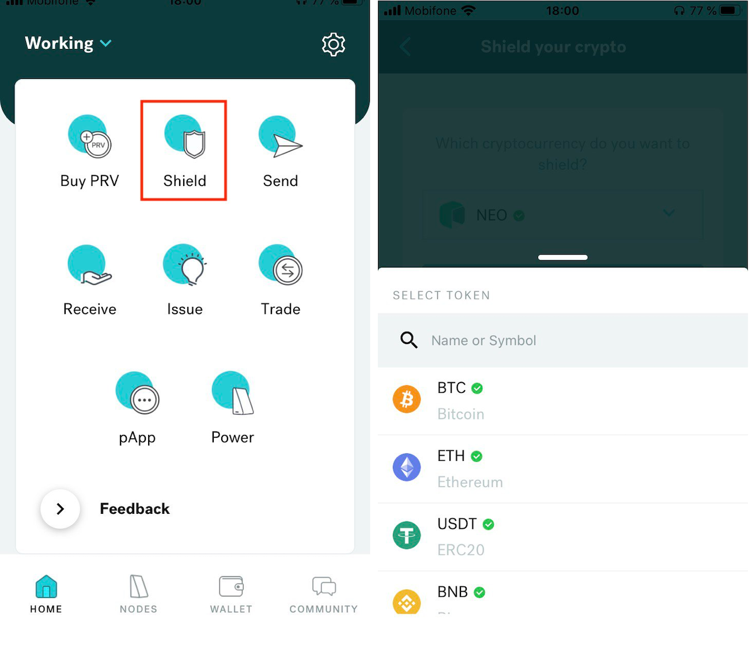Pick USDT ERC20 token
Screen dimensions: 749x648
tap(563, 537)
